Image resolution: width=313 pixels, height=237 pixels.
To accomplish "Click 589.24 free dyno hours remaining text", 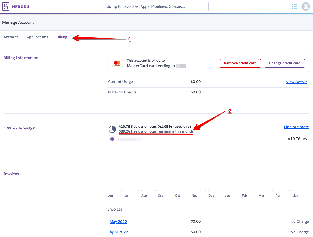I will (x=156, y=131).
